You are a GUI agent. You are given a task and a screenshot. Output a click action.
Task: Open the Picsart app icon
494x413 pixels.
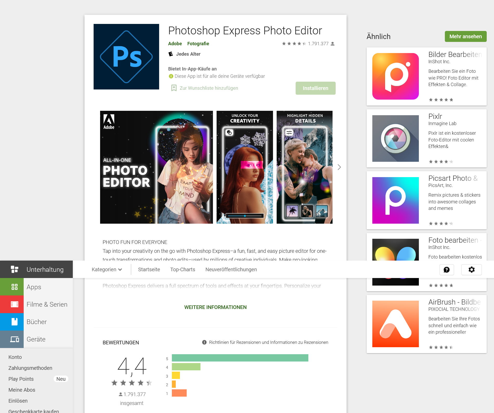click(395, 200)
